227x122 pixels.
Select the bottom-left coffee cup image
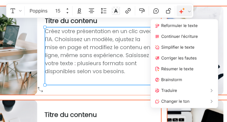(x=19, y=111)
